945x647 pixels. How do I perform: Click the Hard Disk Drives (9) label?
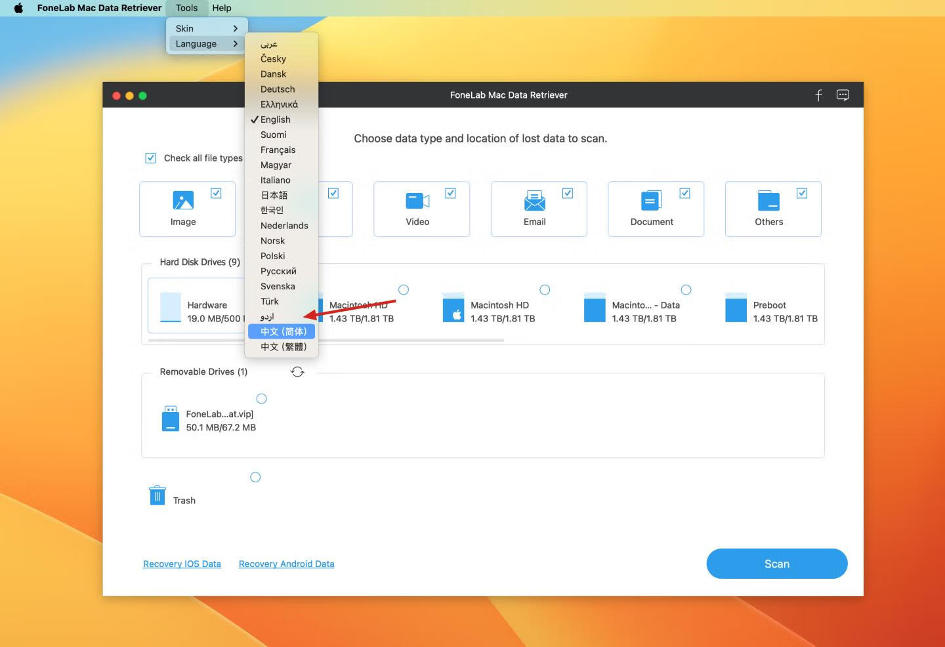click(200, 262)
